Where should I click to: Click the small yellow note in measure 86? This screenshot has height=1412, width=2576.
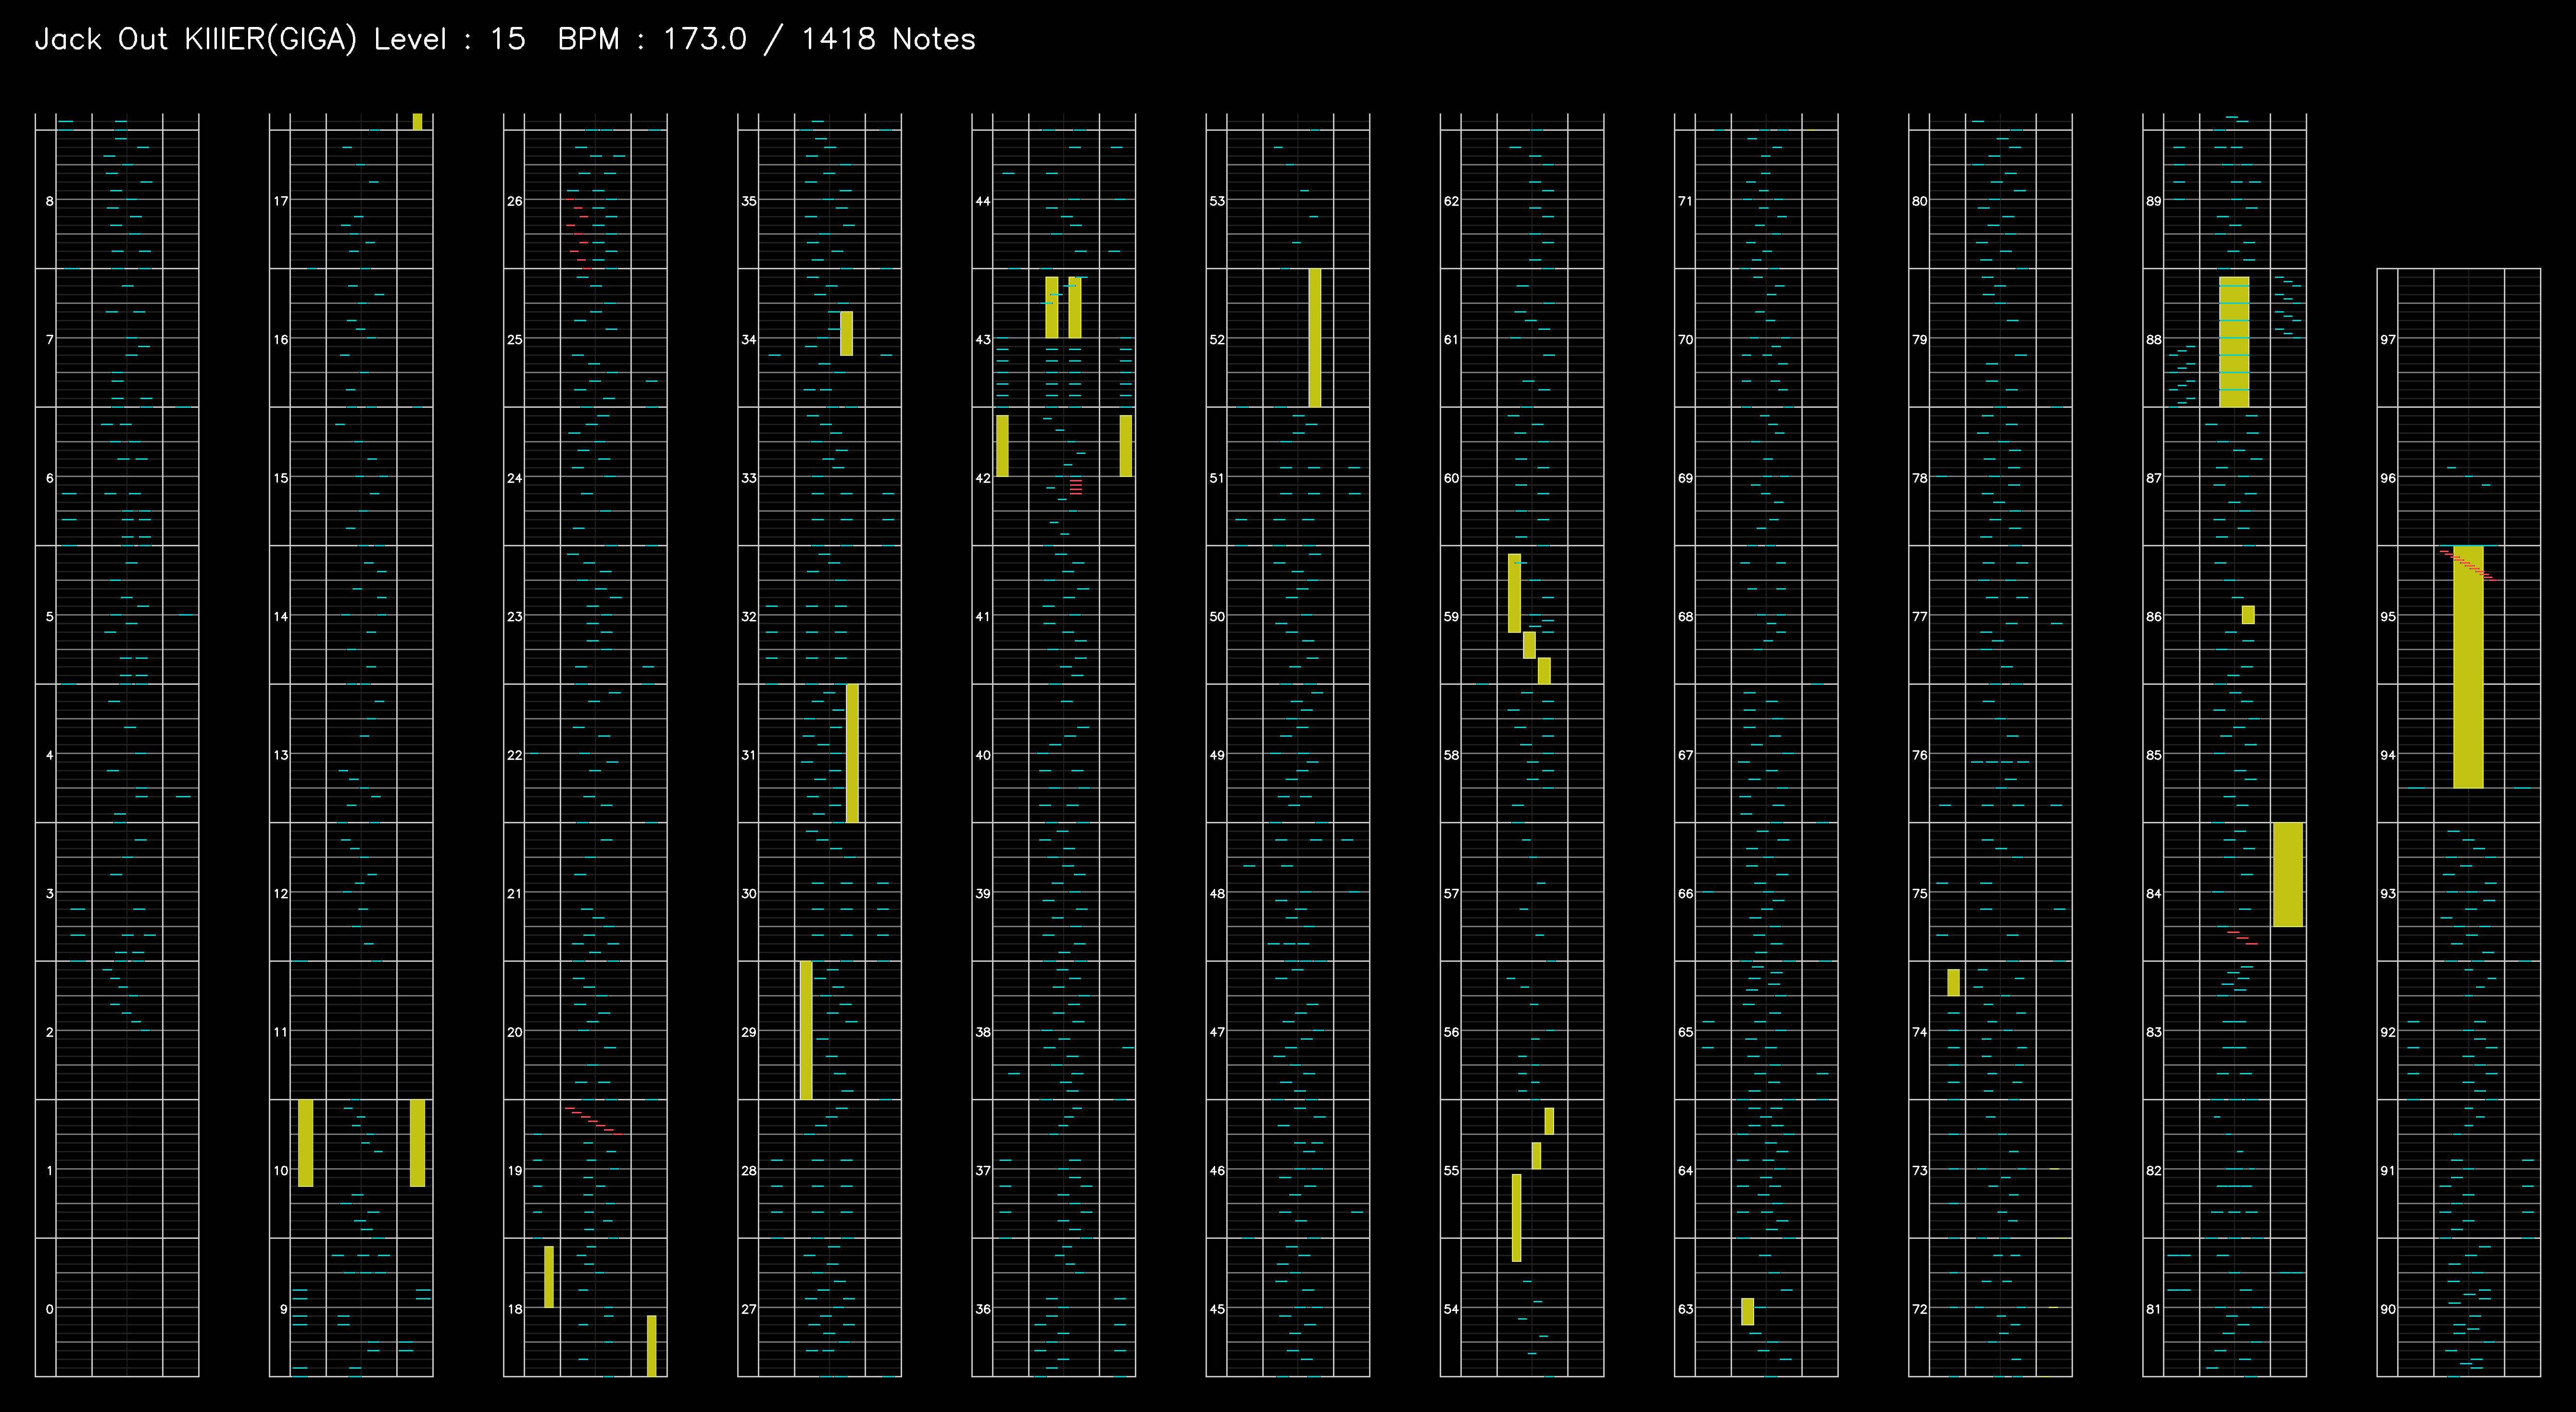click(2248, 615)
